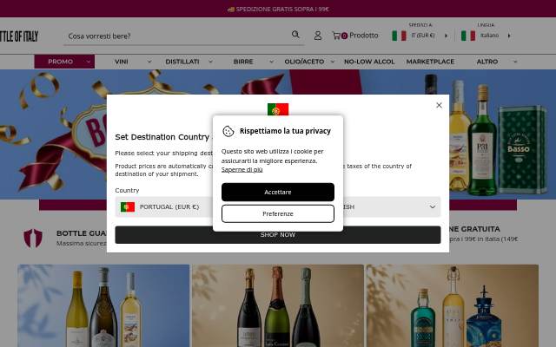This screenshot has width=556, height=347.
Task: Expand the OLIO/ACETO menu chevron
Action: 332,62
